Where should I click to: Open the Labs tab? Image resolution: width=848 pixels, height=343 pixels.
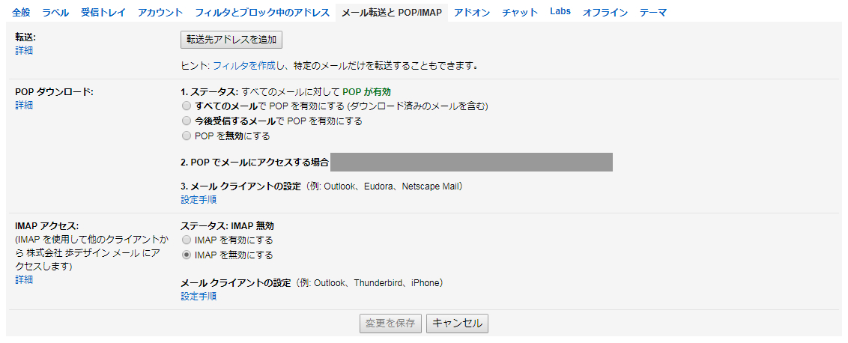560,12
